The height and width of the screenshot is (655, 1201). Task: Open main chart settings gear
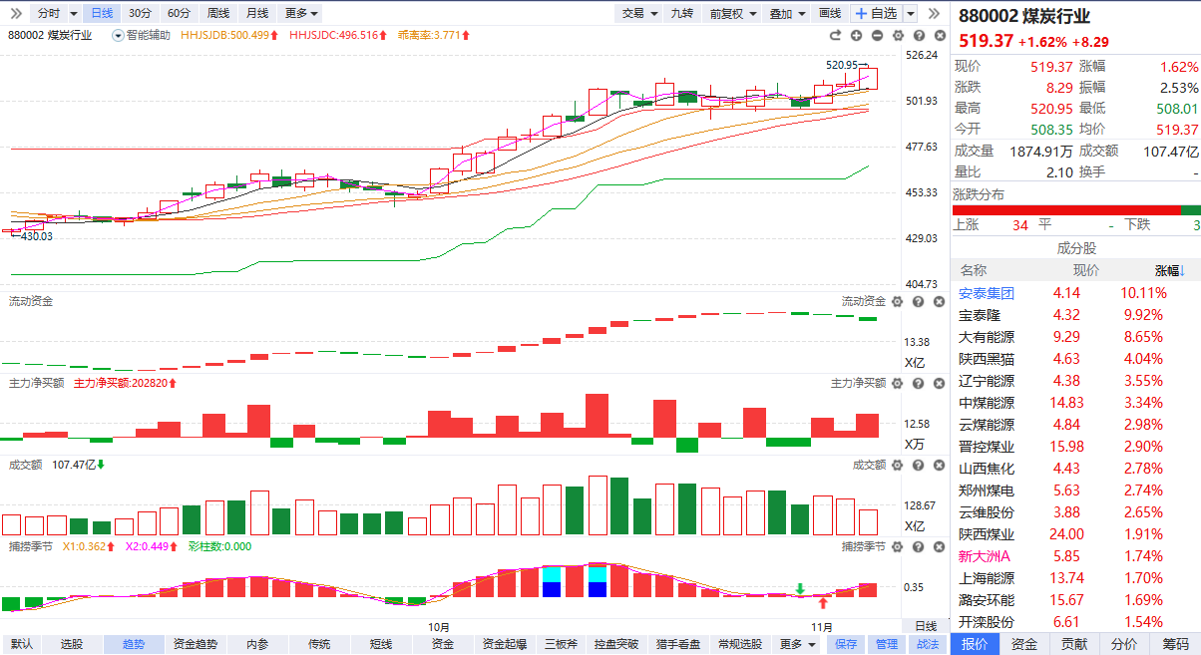pos(897,35)
